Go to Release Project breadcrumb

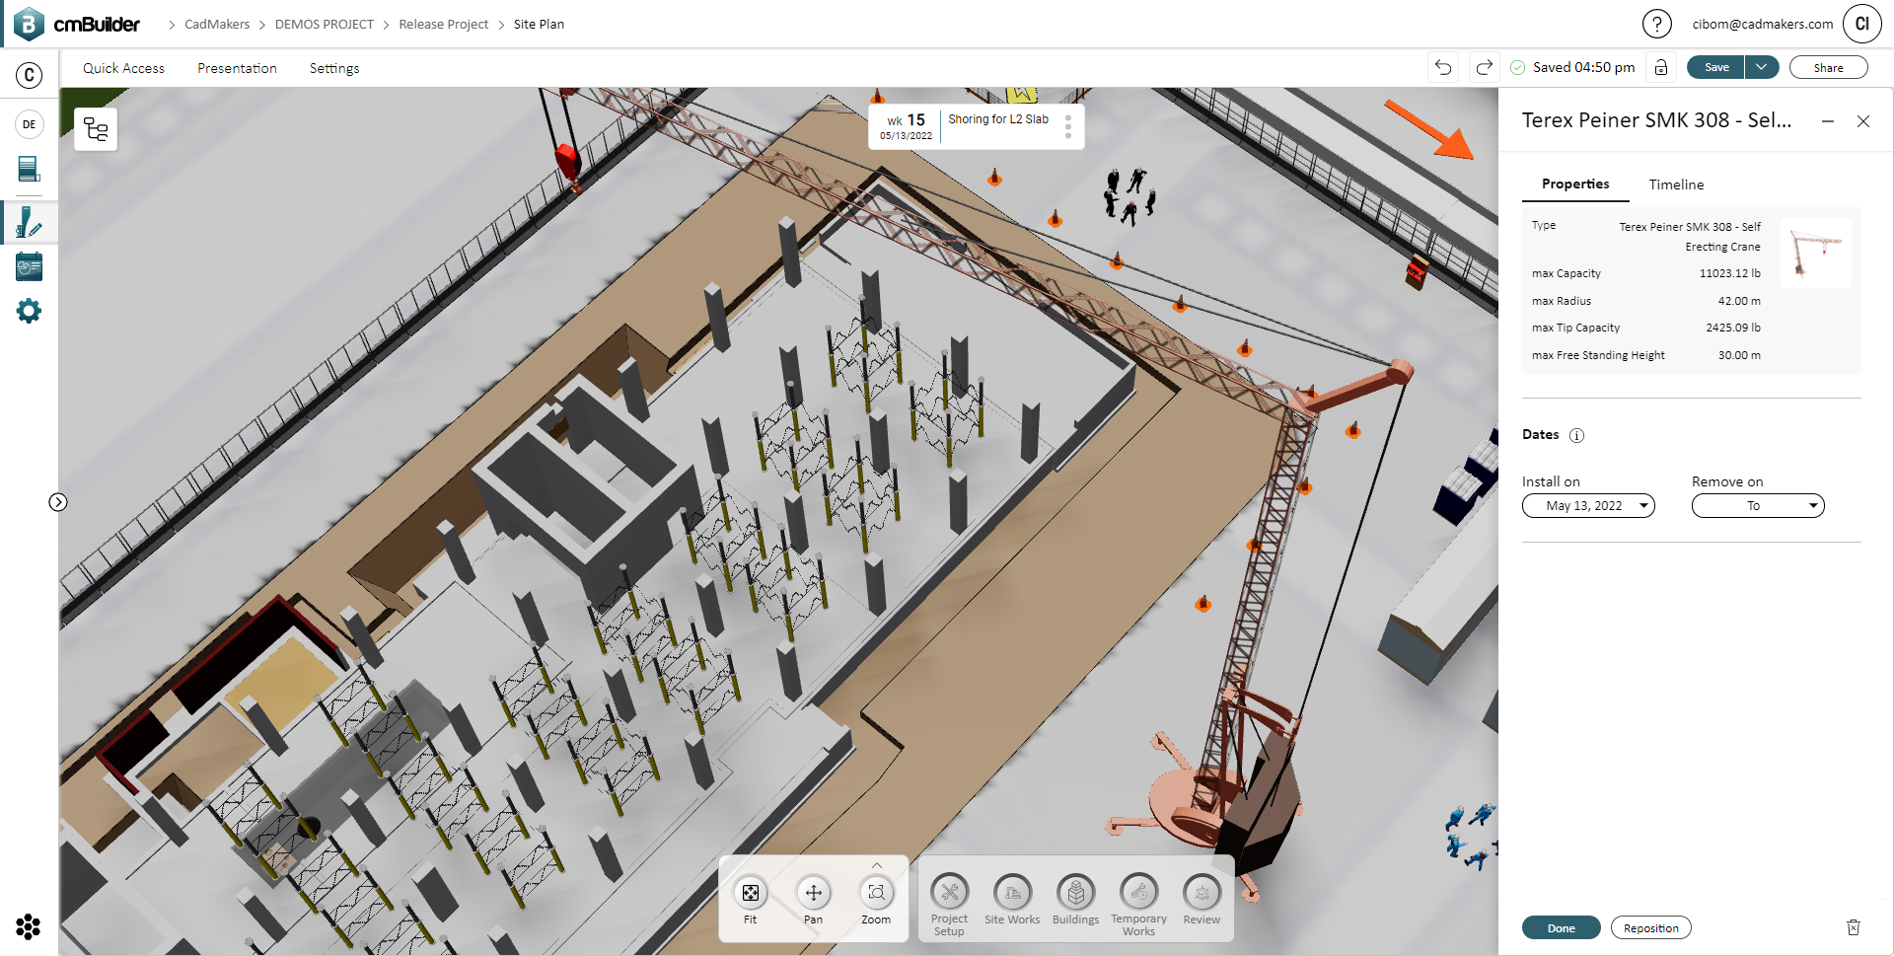[444, 24]
